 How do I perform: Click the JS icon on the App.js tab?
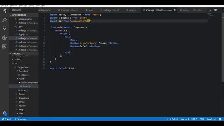(x=127, y=10)
